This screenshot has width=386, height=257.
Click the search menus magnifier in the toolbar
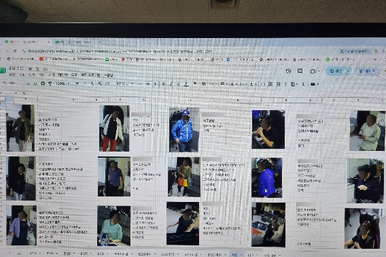(5, 84)
